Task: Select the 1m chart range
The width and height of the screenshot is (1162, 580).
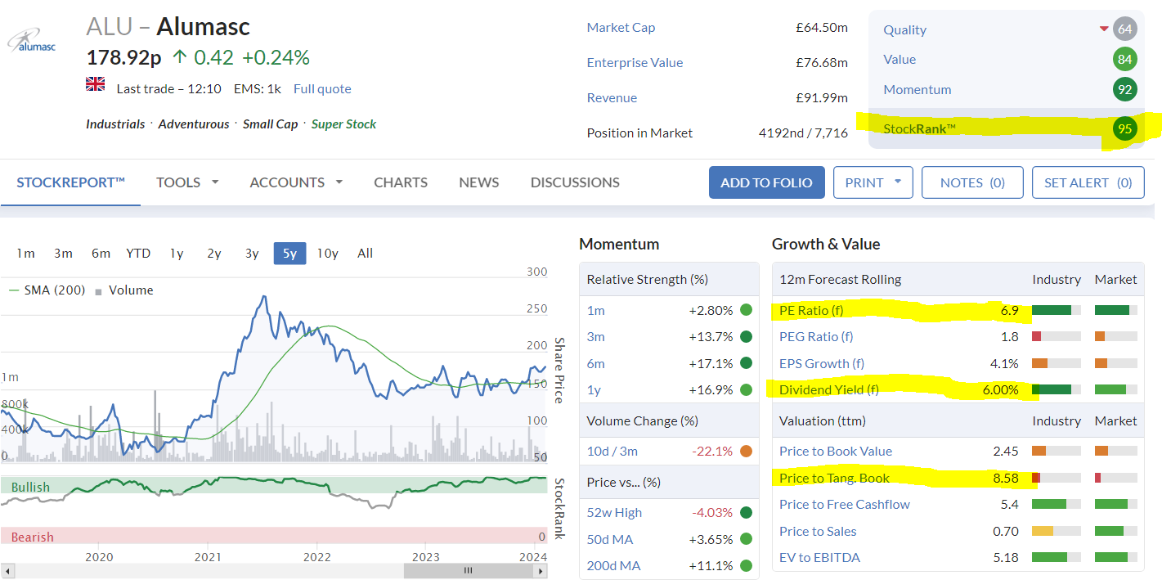Action: [x=25, y=253]
